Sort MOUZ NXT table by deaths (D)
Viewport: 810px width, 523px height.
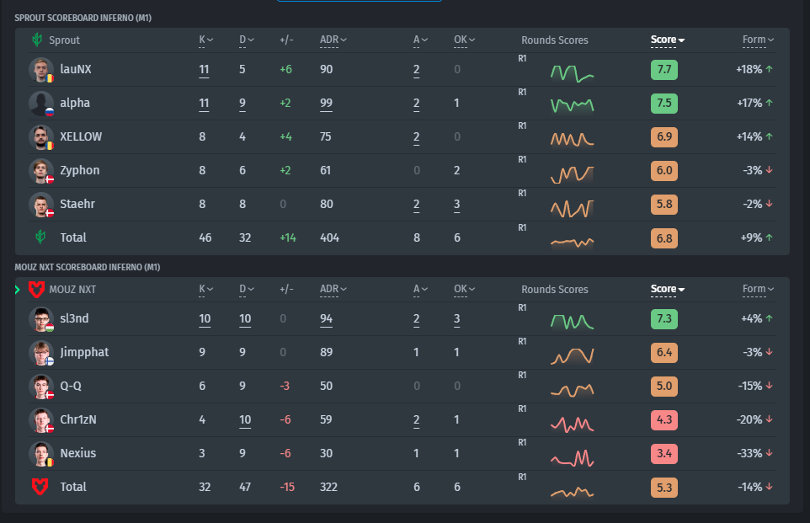point(247,289)
